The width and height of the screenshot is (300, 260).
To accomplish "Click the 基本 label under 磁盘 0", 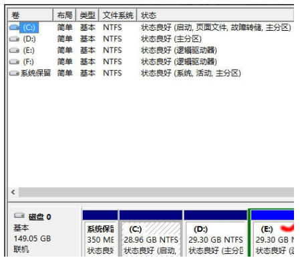I will click(21, 228).
